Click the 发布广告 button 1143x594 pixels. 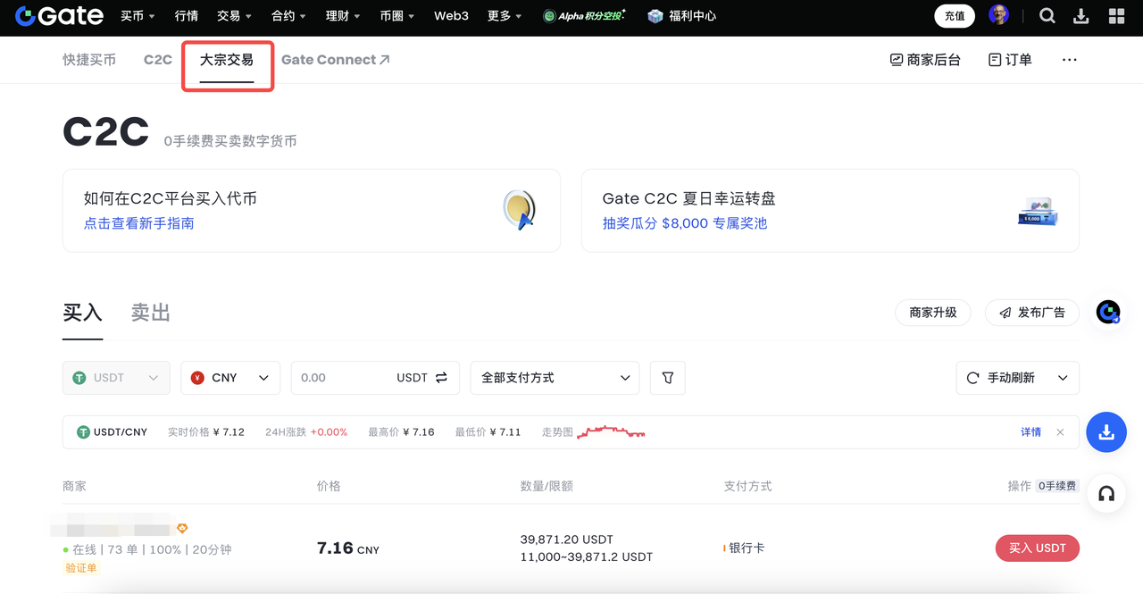click(1031, 313)
